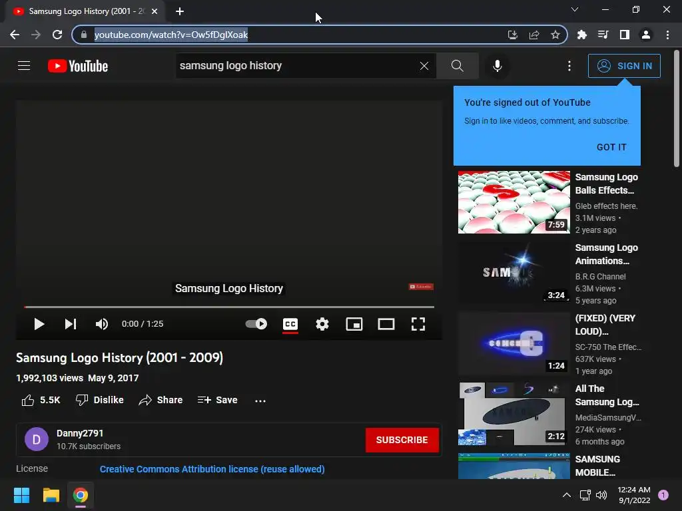Open the Chrome three-dot menu

pos(667,35)
